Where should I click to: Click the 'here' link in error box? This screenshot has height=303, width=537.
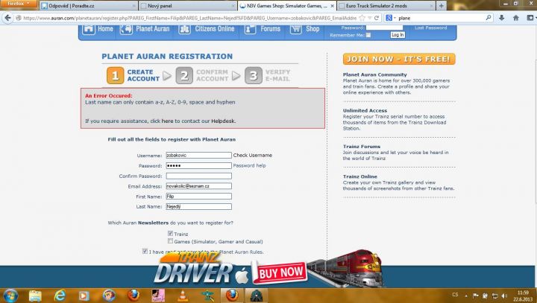167,121
